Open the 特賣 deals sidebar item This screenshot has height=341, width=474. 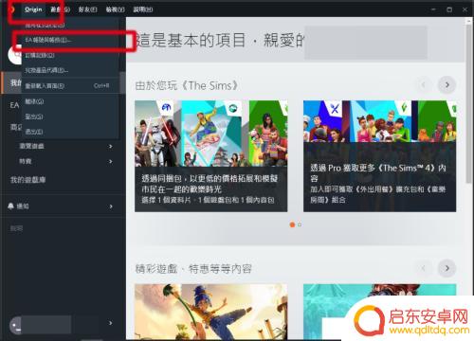[26, 161]
